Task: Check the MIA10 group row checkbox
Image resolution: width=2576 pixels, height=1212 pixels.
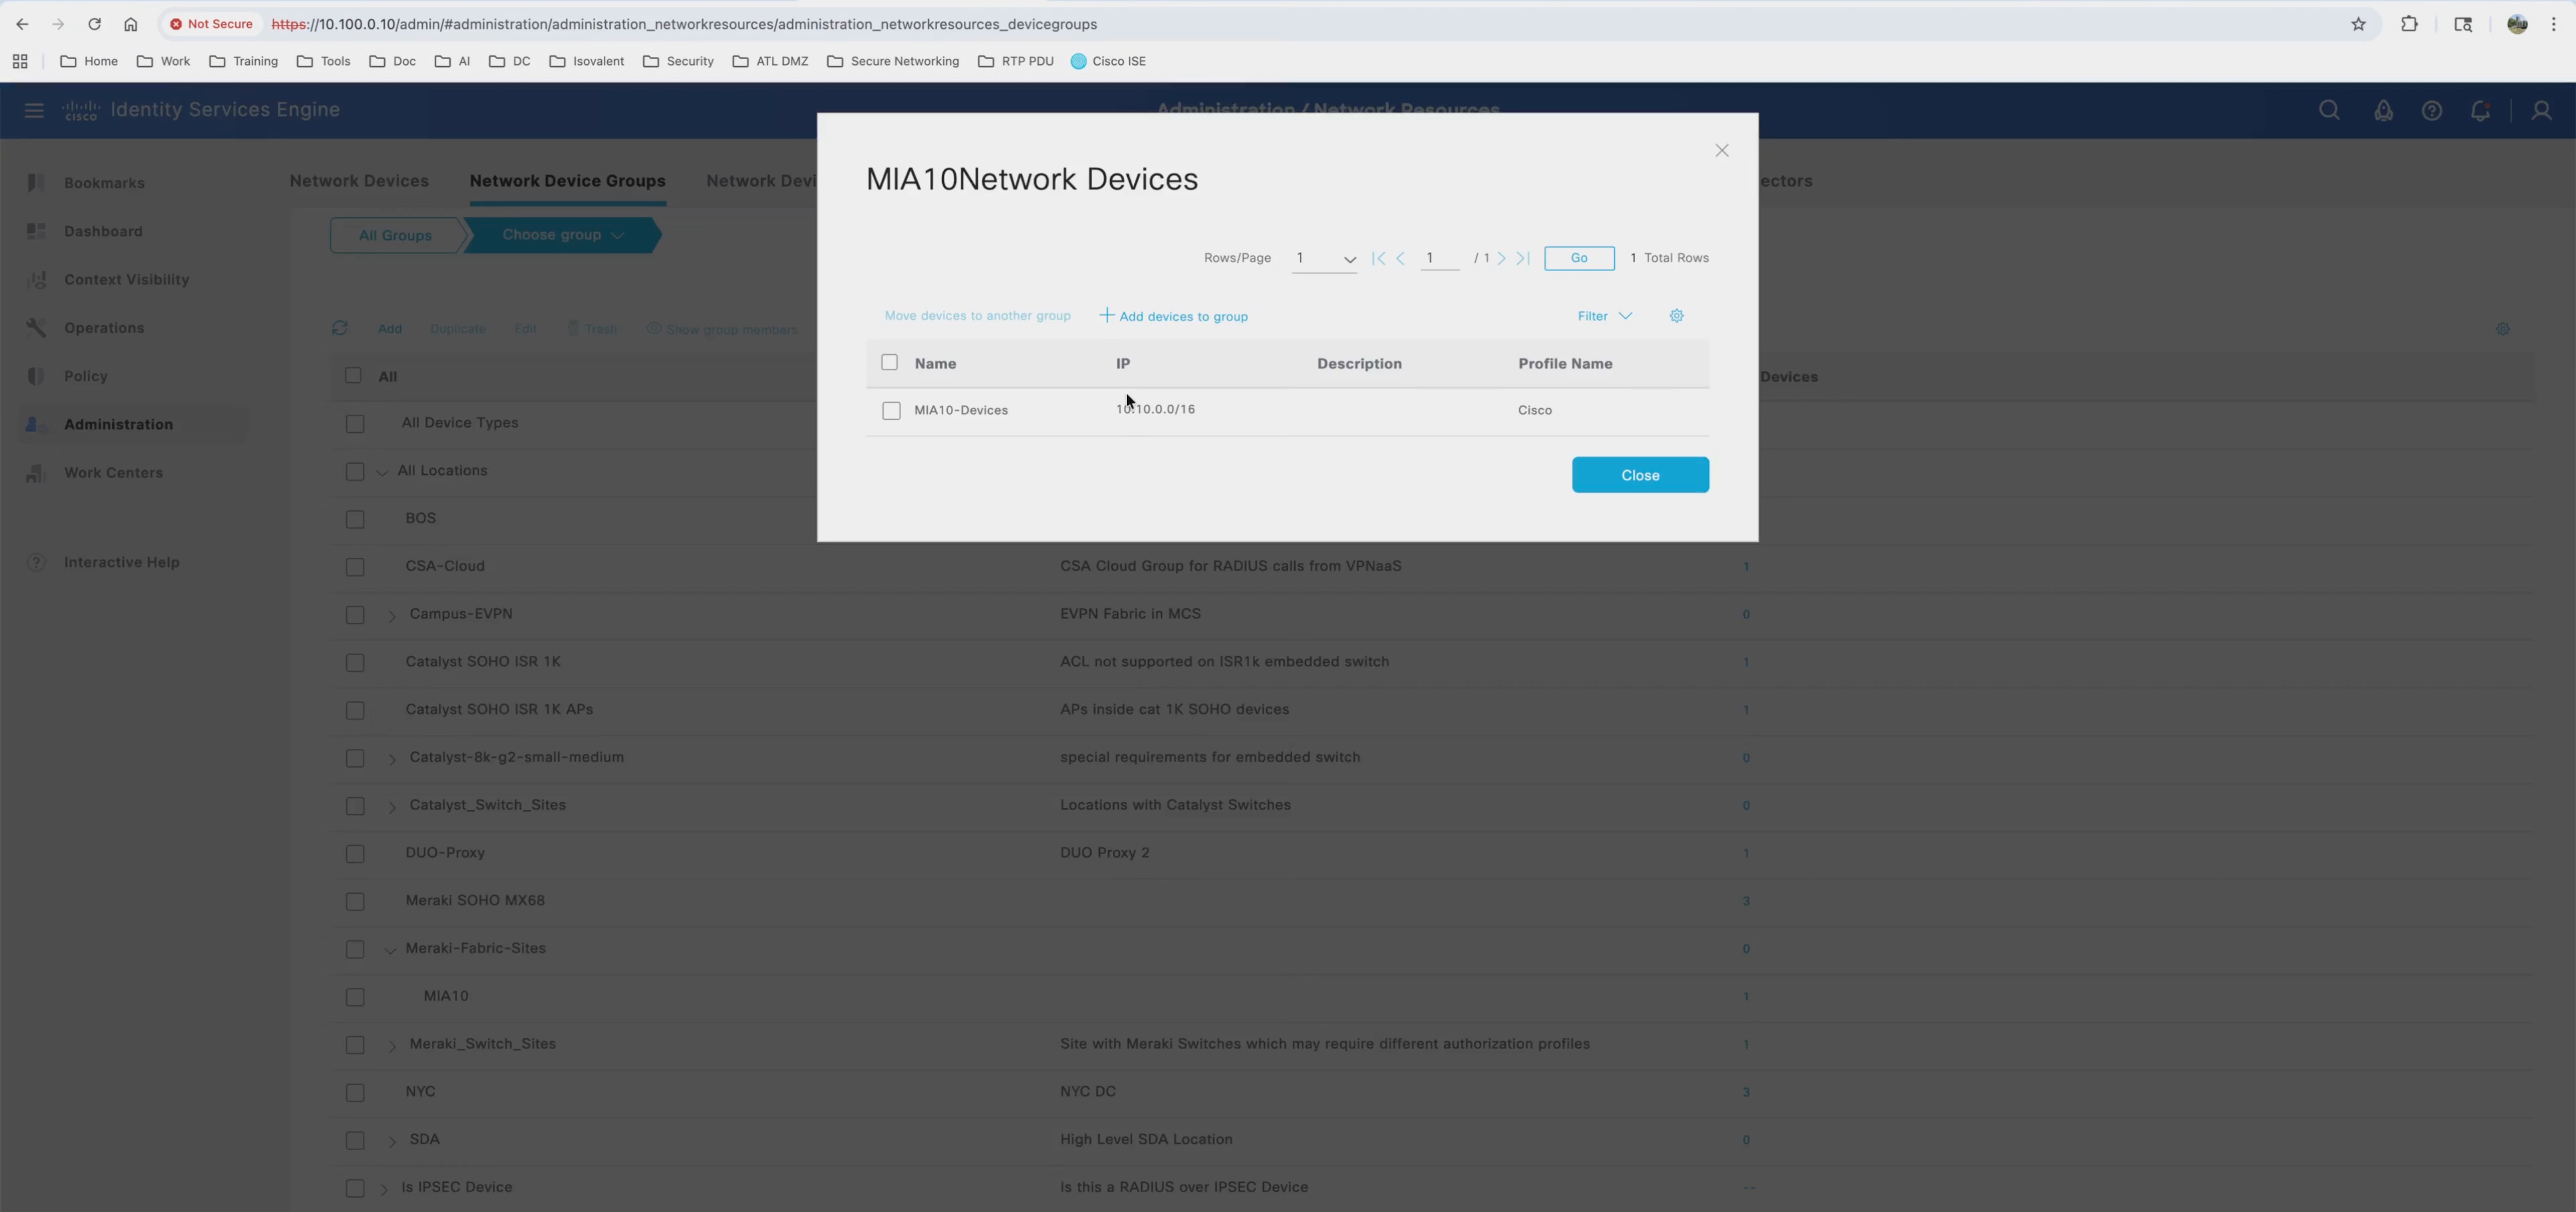Action: coord(355,997)
